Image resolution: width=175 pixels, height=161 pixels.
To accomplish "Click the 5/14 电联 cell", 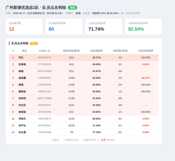I will coord(71,58).
